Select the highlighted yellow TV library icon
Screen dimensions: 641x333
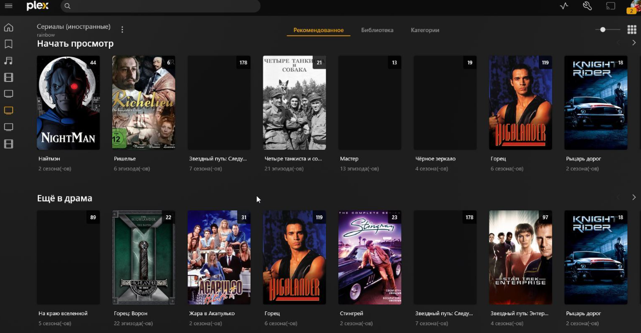8,110
